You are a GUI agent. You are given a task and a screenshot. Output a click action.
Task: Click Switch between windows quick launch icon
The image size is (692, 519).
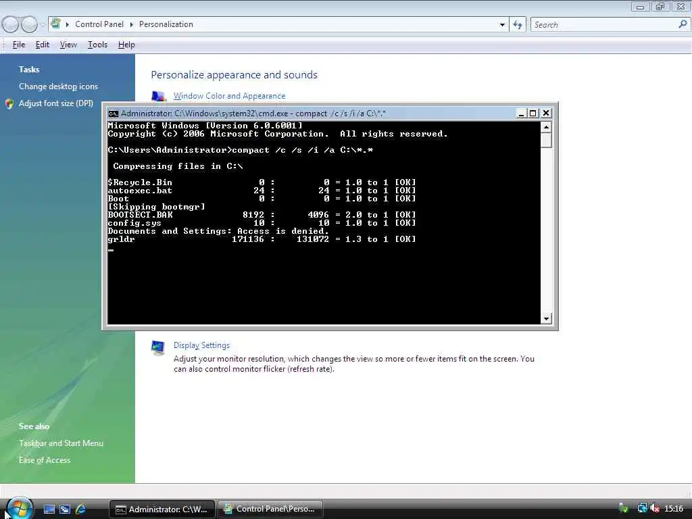[65, 509]
